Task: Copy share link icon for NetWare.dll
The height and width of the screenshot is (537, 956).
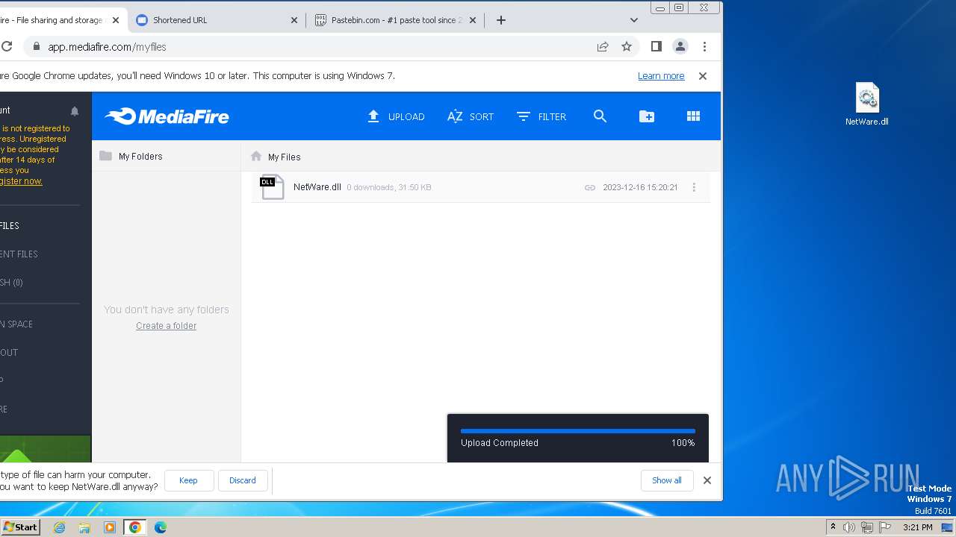Action: point(590,188)
